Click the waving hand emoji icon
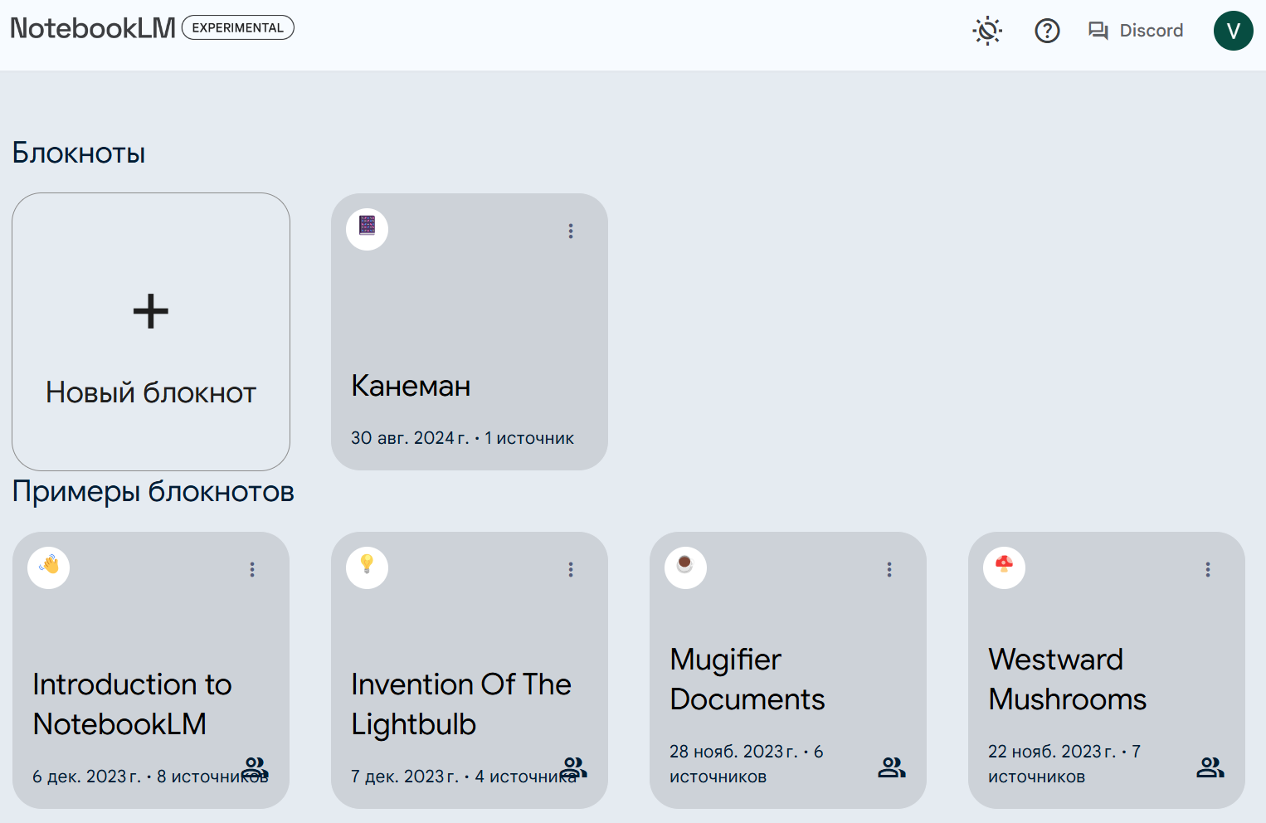1266x823 pixels. coord(49,566)
